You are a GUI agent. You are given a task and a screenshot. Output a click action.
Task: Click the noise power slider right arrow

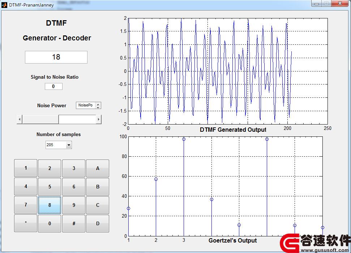98,119
